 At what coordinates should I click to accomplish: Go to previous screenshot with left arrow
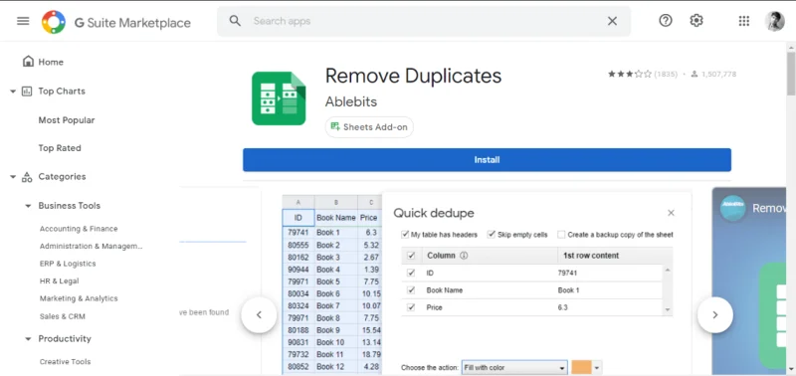pyautogui.click(x=259, y=314)
